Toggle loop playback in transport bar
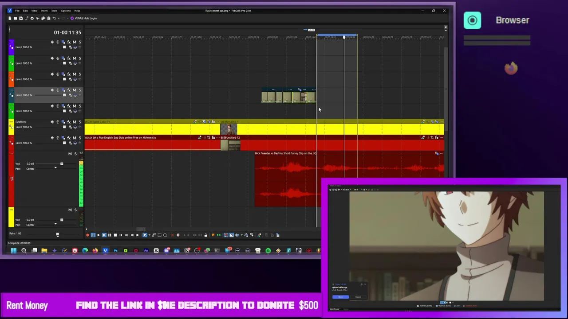The width and height of the screenshot is (568, 319). click(93, 235)
